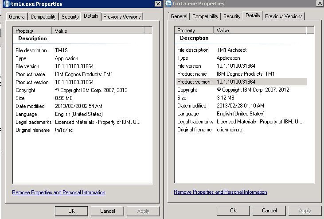Select the Details tab in tm1a.exe Properties
Image resolution: width=324 pixels, height=219 pixels.
click(x=253, y=15)
